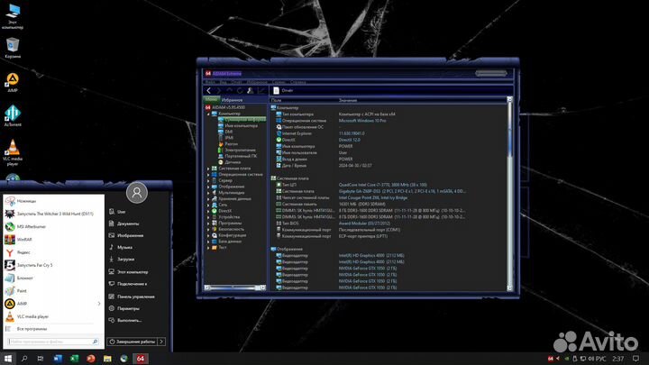Click Все программы in Start menu
The height and width of the screenshot is (365, 649).
tap(32, 329)
